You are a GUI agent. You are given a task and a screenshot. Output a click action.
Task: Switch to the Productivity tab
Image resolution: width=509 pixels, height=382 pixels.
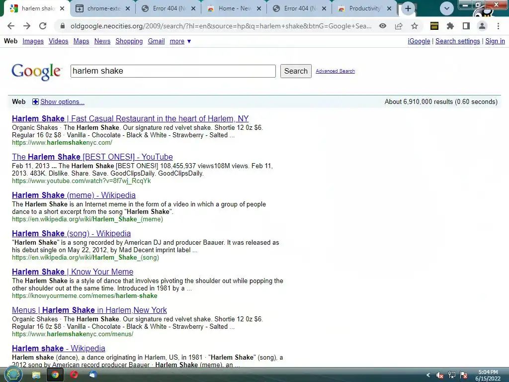coord(363,8)
